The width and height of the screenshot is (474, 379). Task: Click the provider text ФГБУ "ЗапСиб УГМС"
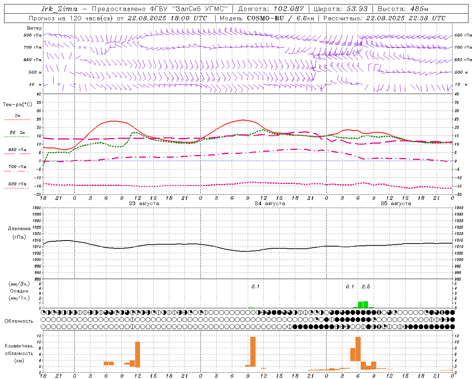pos(189,9)
